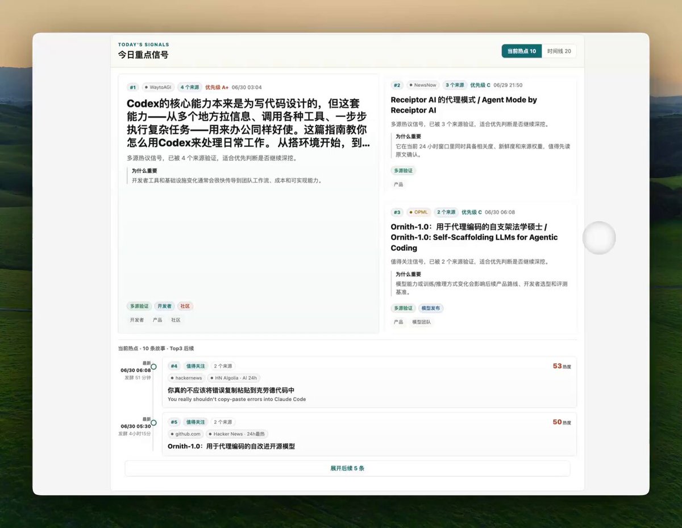Click the hackernews source chip
Screen dimensions: 682x528
186,378
